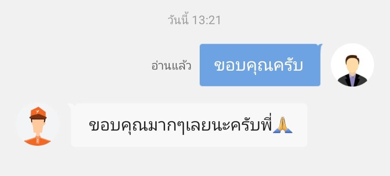The image size is (390, 176).
Task: Tap the อ่านแล้ว read receipt label
Action: tap(171, 66)
